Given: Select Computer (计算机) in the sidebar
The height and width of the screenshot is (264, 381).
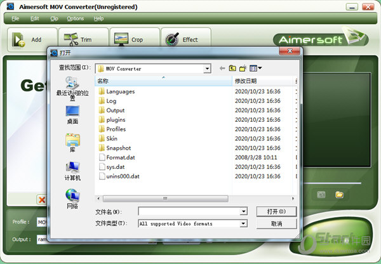Looking at the screenshot, I should click(72, 171).
